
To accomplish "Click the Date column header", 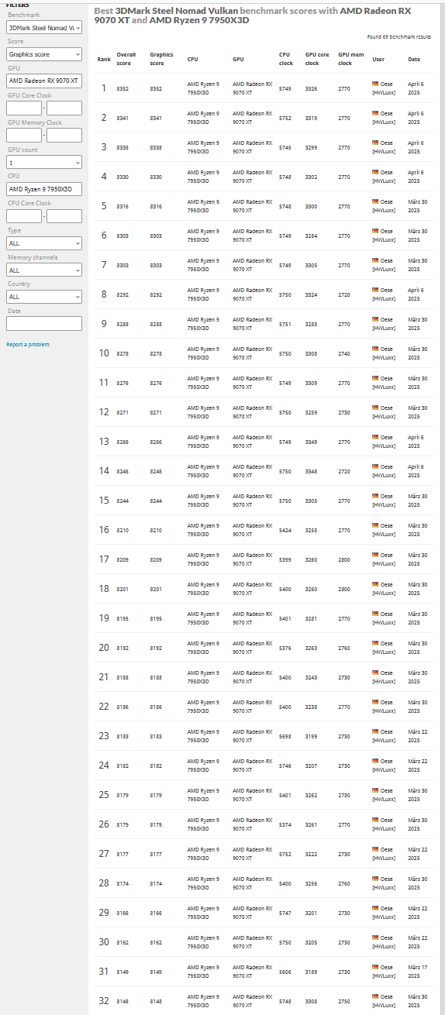I will pyautogui.click(x=414, y=59).
